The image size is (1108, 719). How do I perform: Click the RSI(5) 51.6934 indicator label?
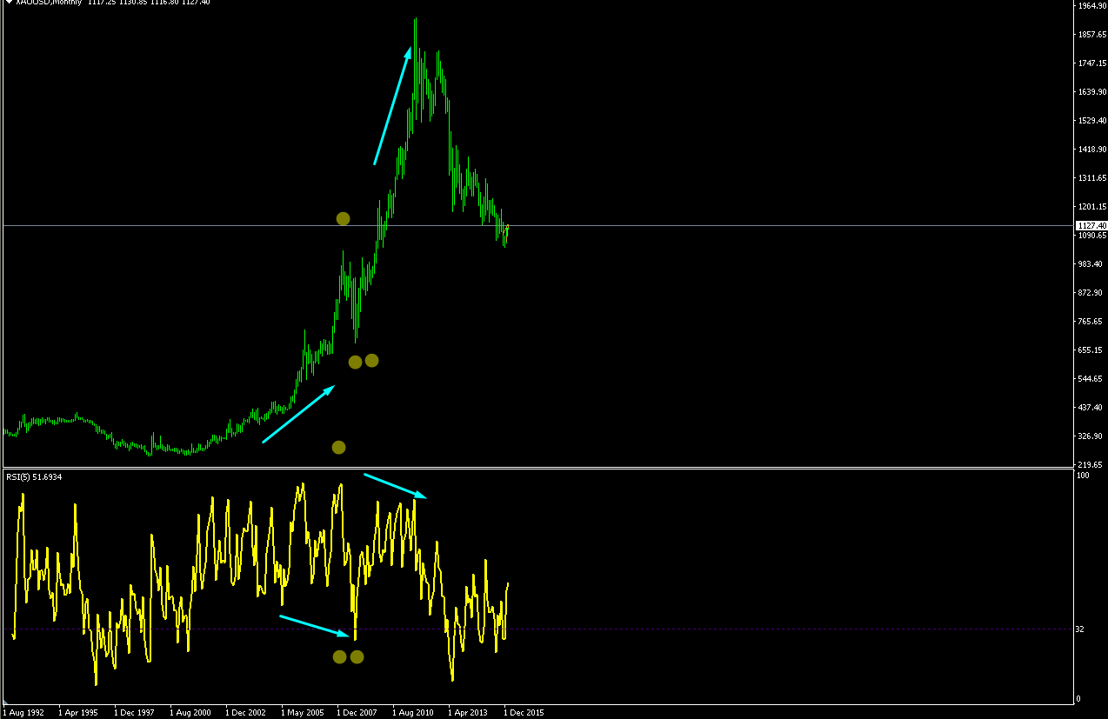click(36, 476)
